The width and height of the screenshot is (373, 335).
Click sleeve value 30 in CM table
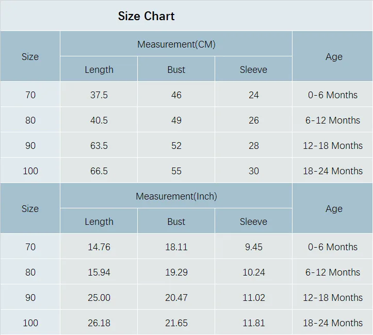(x=254, y=171)
